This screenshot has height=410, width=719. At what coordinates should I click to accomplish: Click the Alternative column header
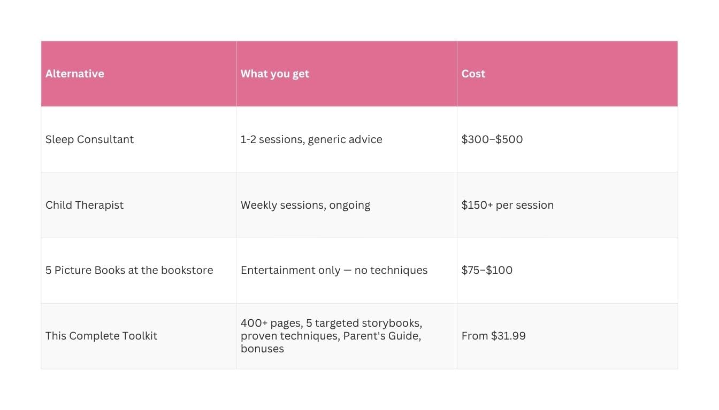pos(75,74)
